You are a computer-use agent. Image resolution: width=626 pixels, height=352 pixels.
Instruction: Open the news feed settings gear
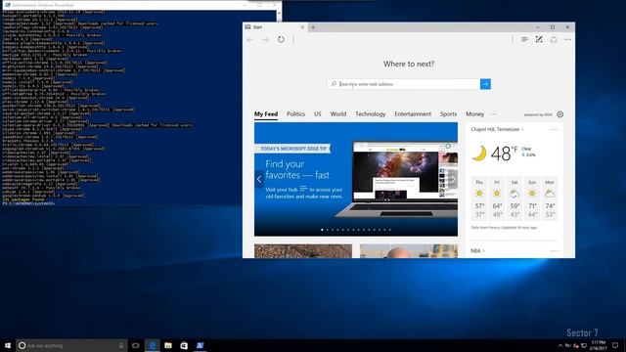pos(560,114)
